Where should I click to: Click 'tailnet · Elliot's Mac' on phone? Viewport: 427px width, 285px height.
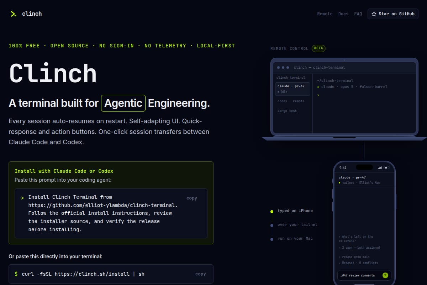tap(359, 183)
